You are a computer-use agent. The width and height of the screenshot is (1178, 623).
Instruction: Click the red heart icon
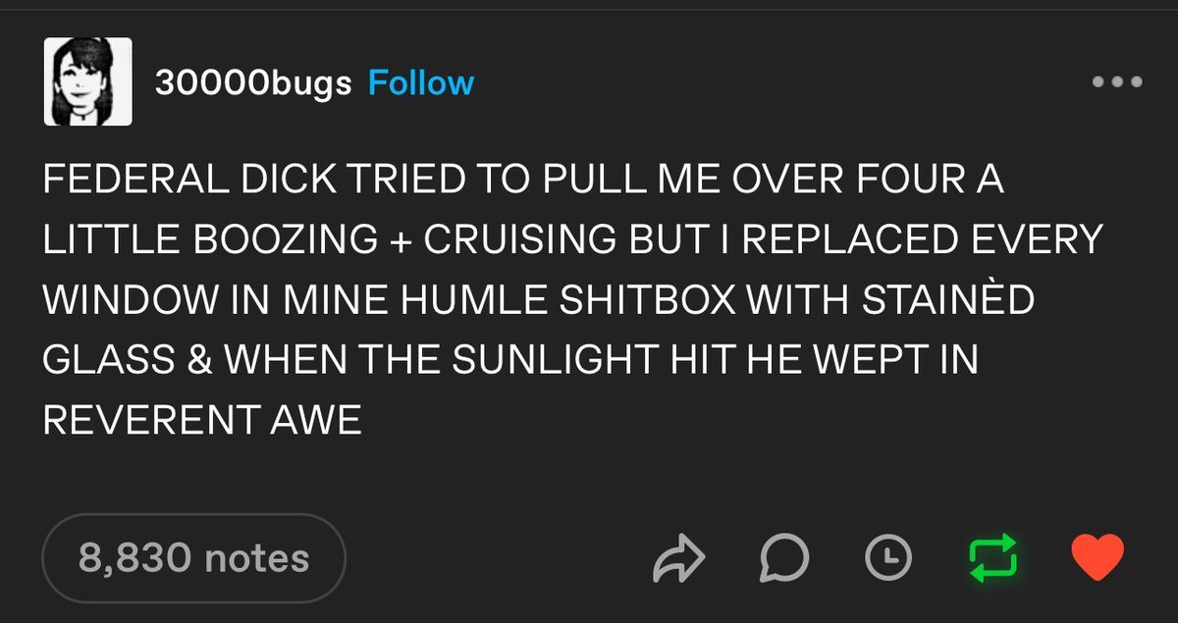pos(1097,558)
